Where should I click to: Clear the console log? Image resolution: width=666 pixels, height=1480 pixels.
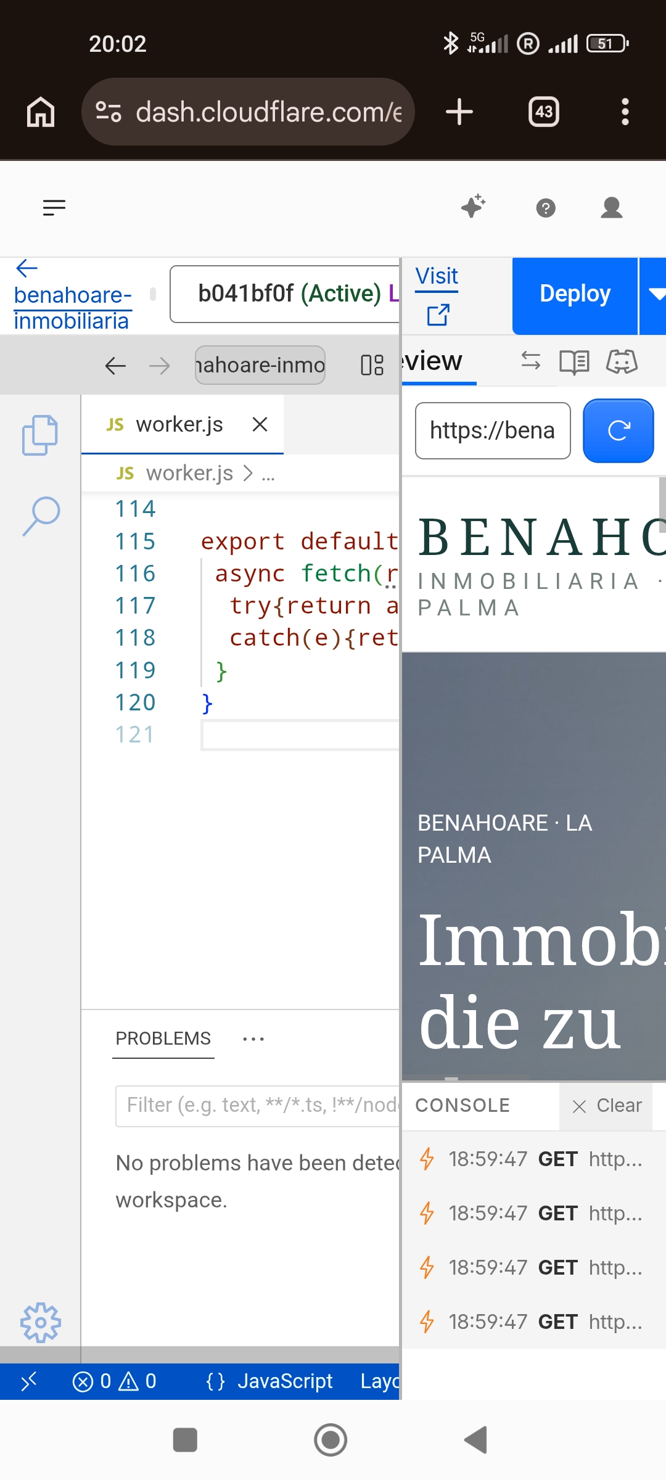coord(607,1106)
